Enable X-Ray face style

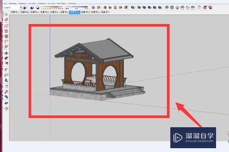tap(93, 7)
